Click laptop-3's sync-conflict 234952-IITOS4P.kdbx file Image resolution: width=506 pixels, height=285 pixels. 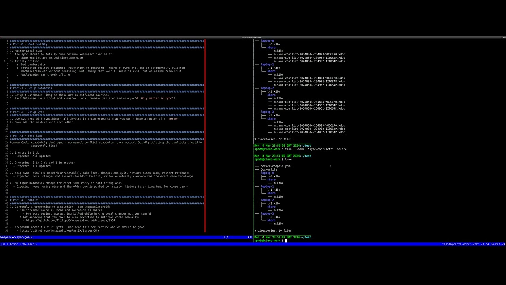pyautogui.click(x=309, y=133)
